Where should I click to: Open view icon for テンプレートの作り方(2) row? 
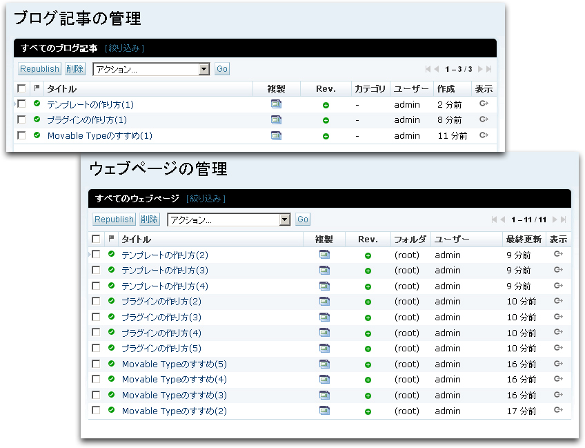coord(558,254)
